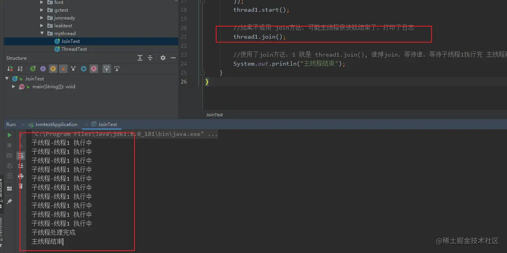The image size is (507, 253).
Task: Toggle Sort by Visibility in Structure toolbar
Action: 10,69
